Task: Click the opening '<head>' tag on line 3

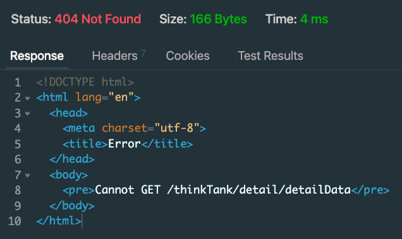Action: (69, 113)
